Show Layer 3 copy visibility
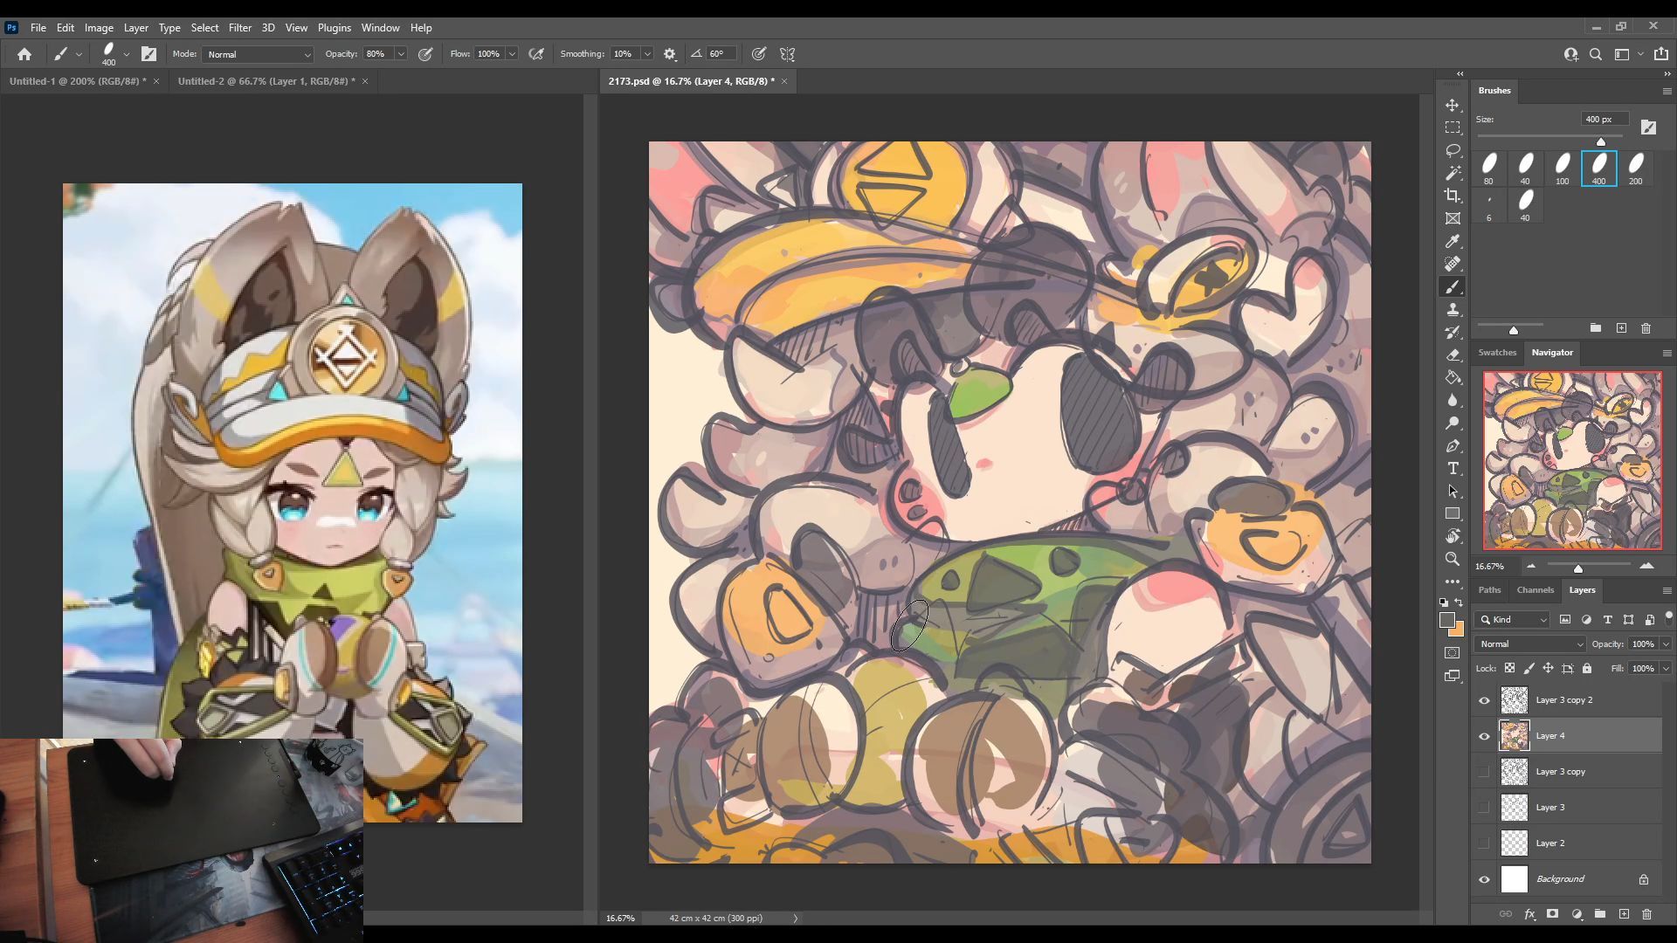The image size is (1677, 943). (x=1484, y=772)
